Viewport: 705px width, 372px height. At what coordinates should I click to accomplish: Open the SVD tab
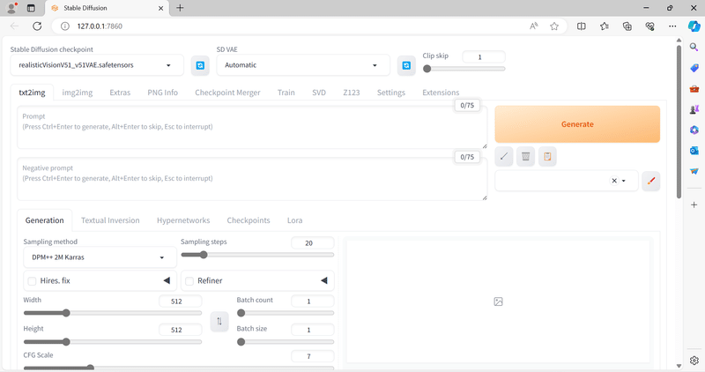coord(319,93)
